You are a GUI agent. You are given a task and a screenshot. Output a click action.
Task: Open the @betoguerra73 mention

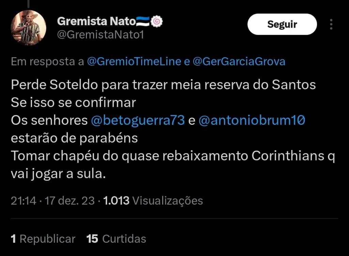point(138,121)
